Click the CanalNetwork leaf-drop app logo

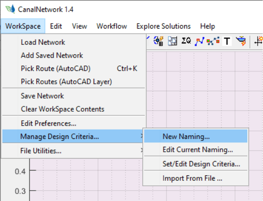point(10,9)
